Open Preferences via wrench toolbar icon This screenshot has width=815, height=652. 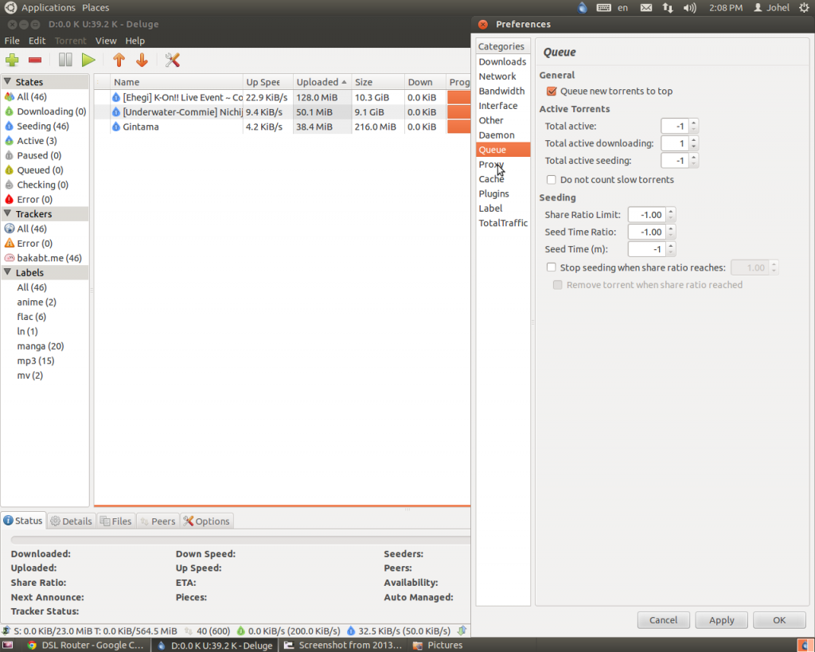(x=173, y=60)
